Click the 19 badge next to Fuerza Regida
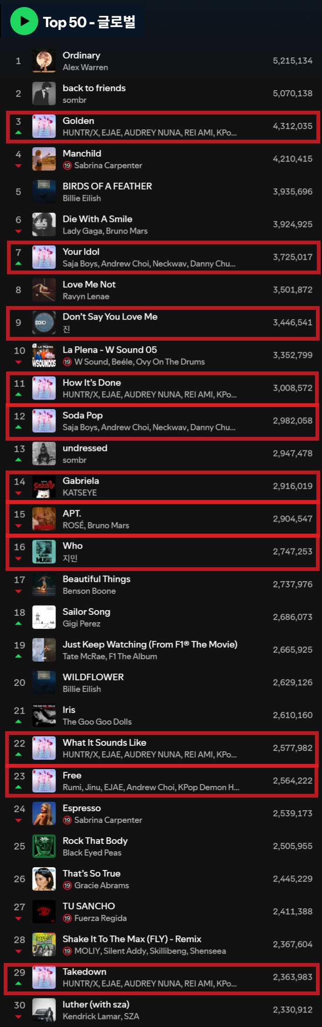322x1027 pixels. [67, 918]
